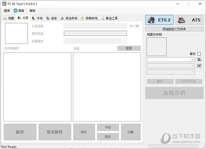
Task: Switch to the 公司 tab
Action: (x=23, y=18)
